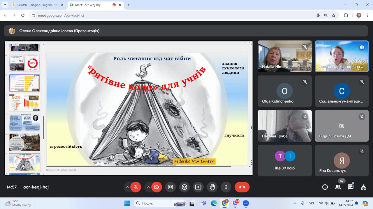Open Microsoft Teams from taskbar
373x209 pixels.
click(203, 203)
